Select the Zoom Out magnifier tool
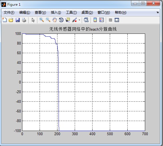This screenshot has width=163, height=146. point(48,20)
